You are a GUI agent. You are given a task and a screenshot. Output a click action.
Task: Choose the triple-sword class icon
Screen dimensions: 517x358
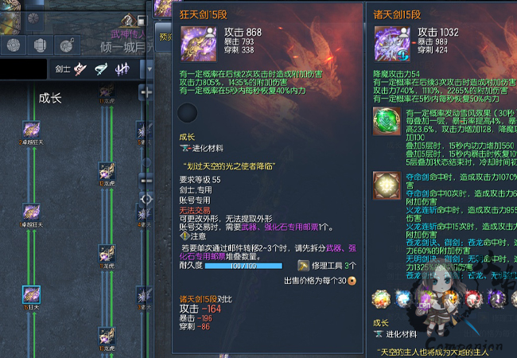[122, 69]
